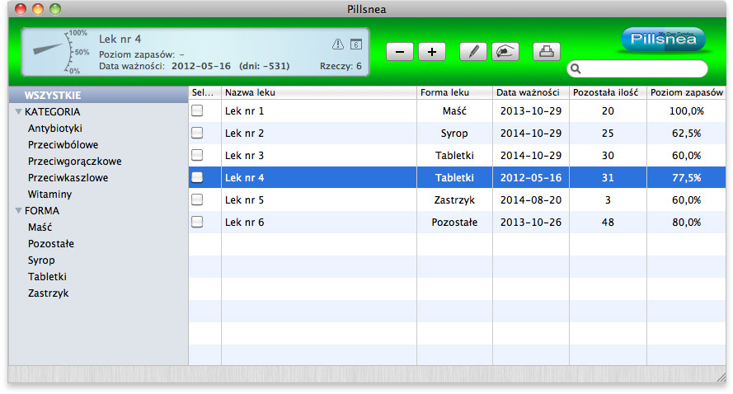This screenshot has height=394, width=733.
Task: Select the row named Lek nr 2
Action: point(457,134)
